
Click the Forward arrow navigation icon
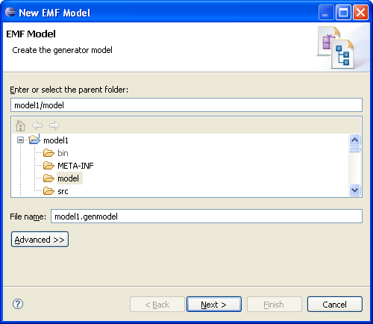point(54,125)
